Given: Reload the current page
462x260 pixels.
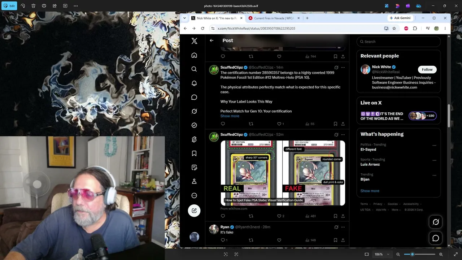Looking at the screenshot, I should [202, 29].
